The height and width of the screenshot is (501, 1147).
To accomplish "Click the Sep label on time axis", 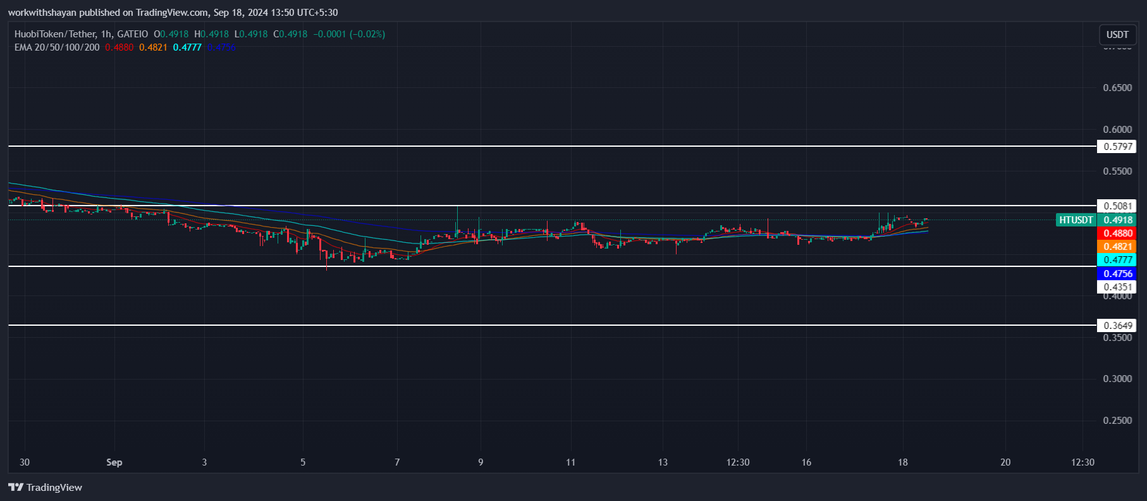I will (114, 462).
